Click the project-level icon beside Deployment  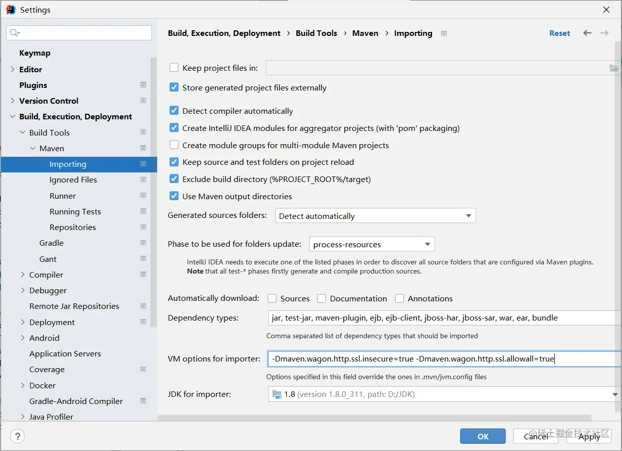(143, 322)
